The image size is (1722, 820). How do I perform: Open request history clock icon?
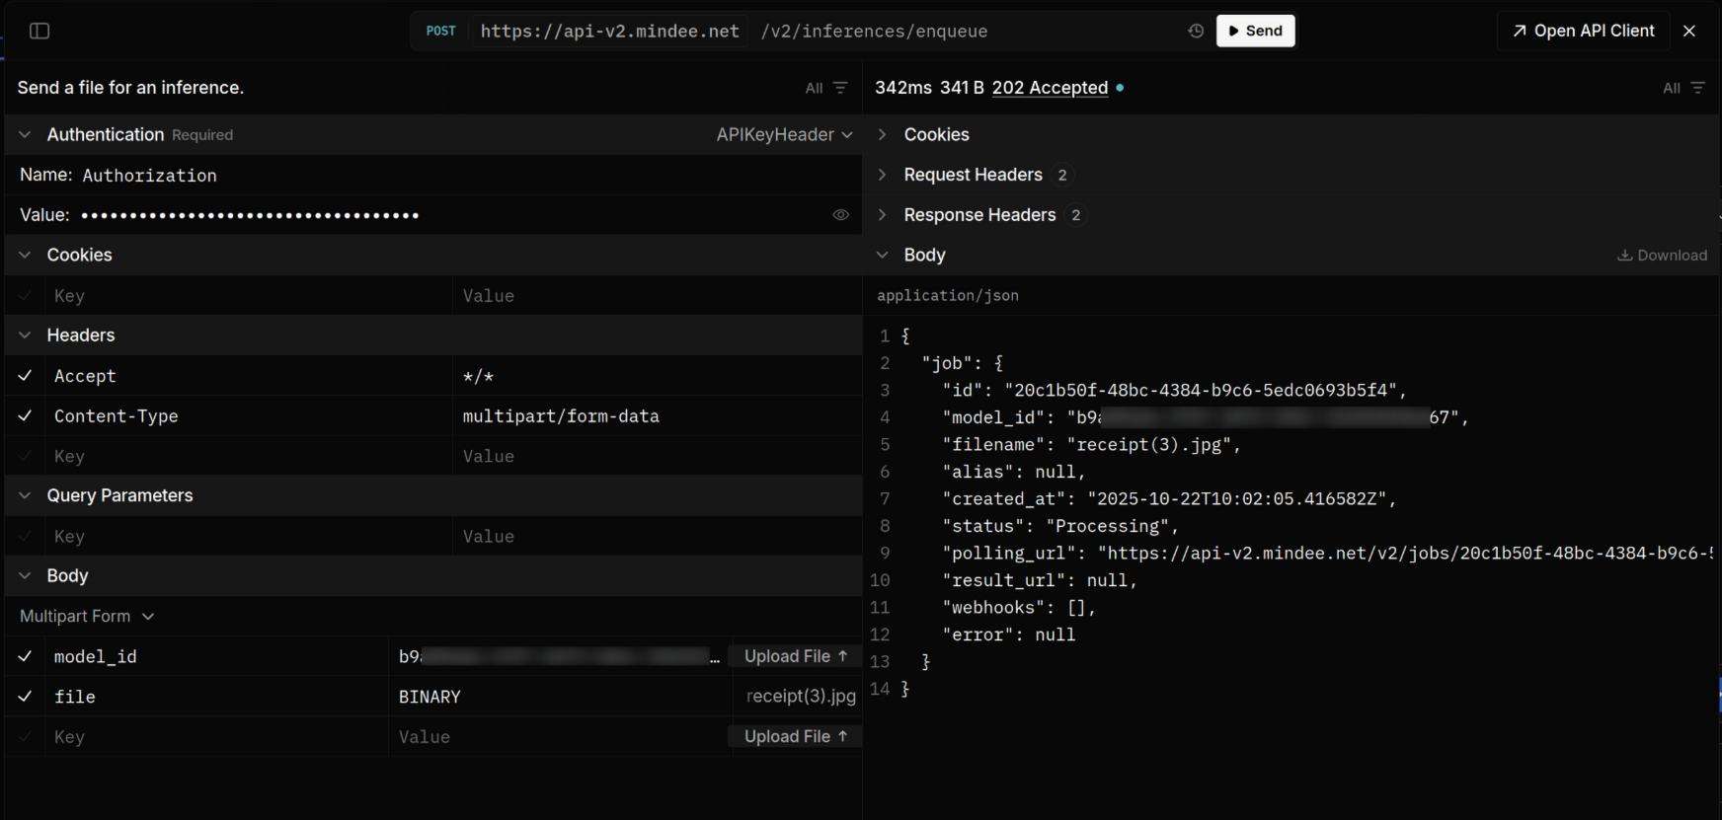pyautogui.click(x=1196, y=32)
